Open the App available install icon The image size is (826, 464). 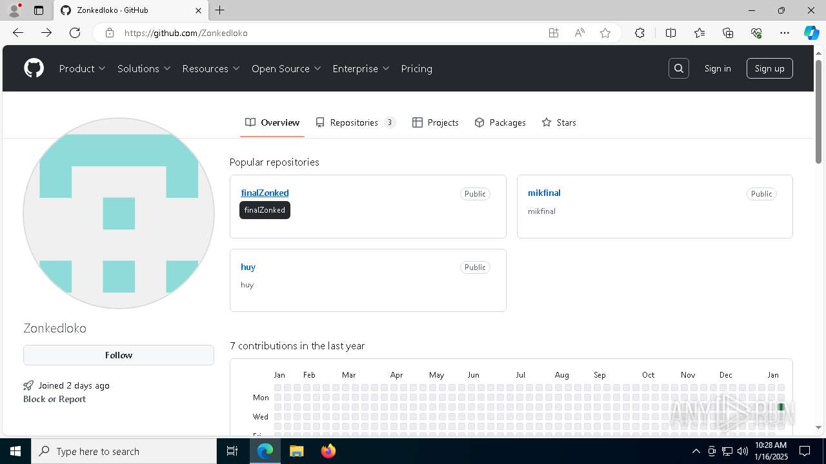[x=554, y=33]
